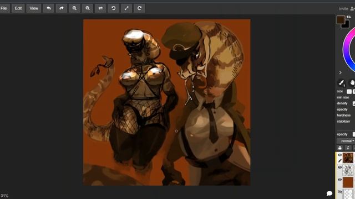The width and height of the screenshot is (355, 199).
Task: Click the Undo arrow icon
Action: [48, 8]
